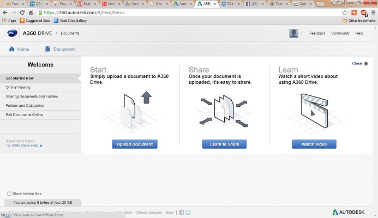Image resolution: width=378 pixels, height=218 pixels.
Task: Click the Home house icon
Action: point(11,49)
